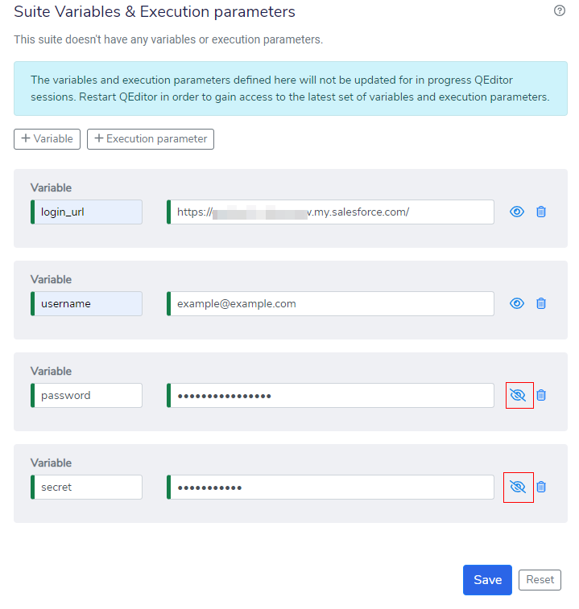Save the suite variables
Screen dimensions: 579x609
pos(487,580)
